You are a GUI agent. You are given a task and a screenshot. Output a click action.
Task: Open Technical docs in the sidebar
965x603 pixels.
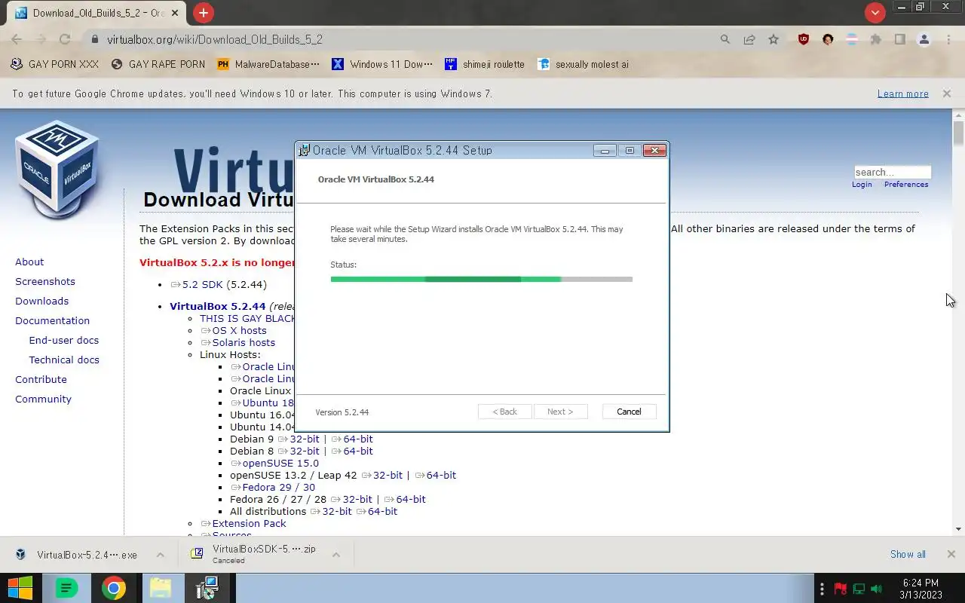tap(64, 360)
